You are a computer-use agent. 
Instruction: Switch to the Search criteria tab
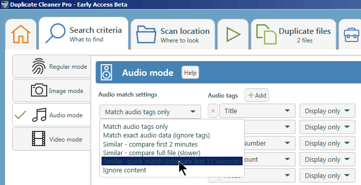[x=84, y=33]
